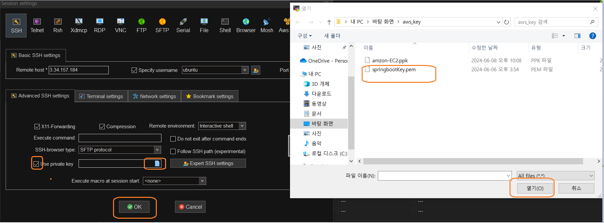Choose the Mosh session type
The image size is (604, 223).
tap(267, 26)
